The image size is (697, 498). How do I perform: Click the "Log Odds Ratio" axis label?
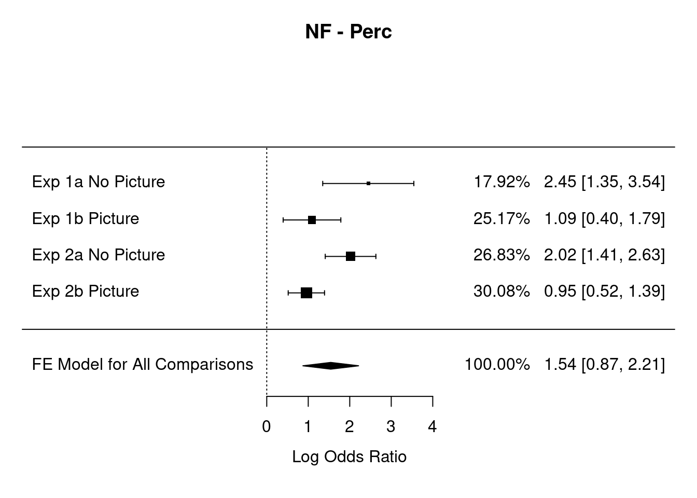click(349, 457)
